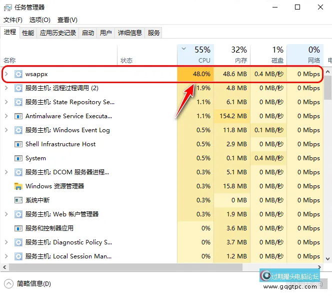Click the Windows Event Log service icon

tap(18, 130)
